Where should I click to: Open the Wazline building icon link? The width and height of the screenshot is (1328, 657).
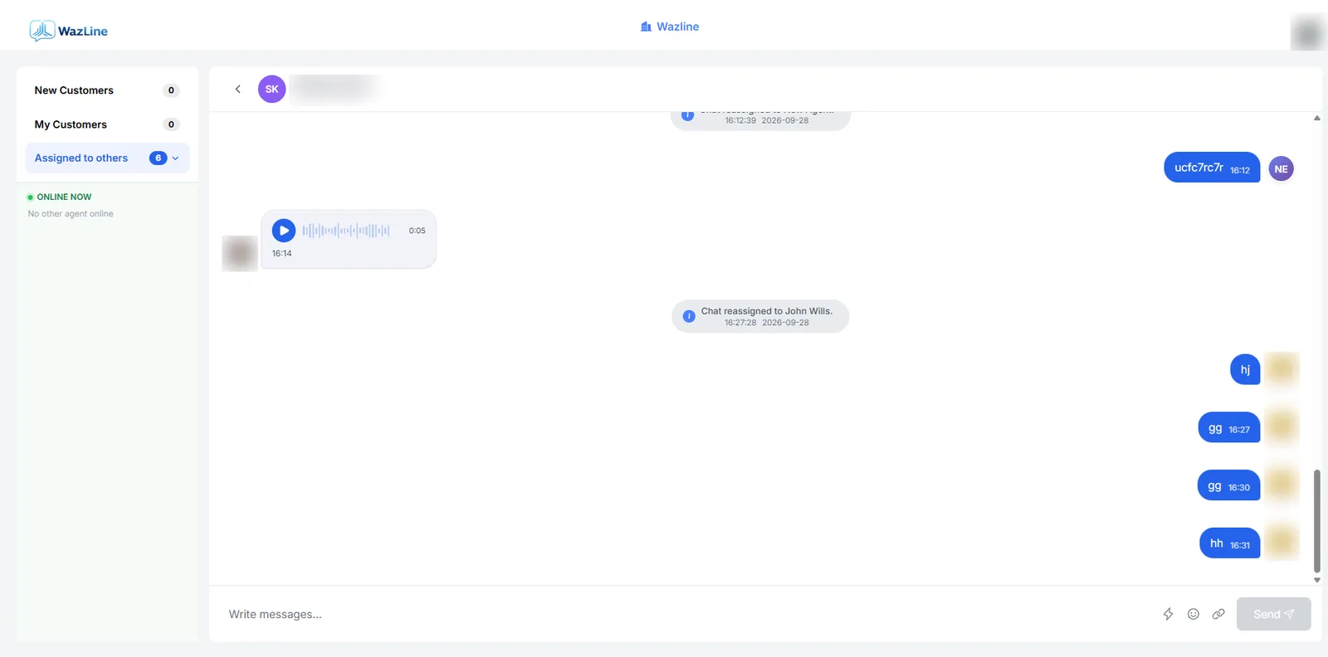click(x=646, y=27)
